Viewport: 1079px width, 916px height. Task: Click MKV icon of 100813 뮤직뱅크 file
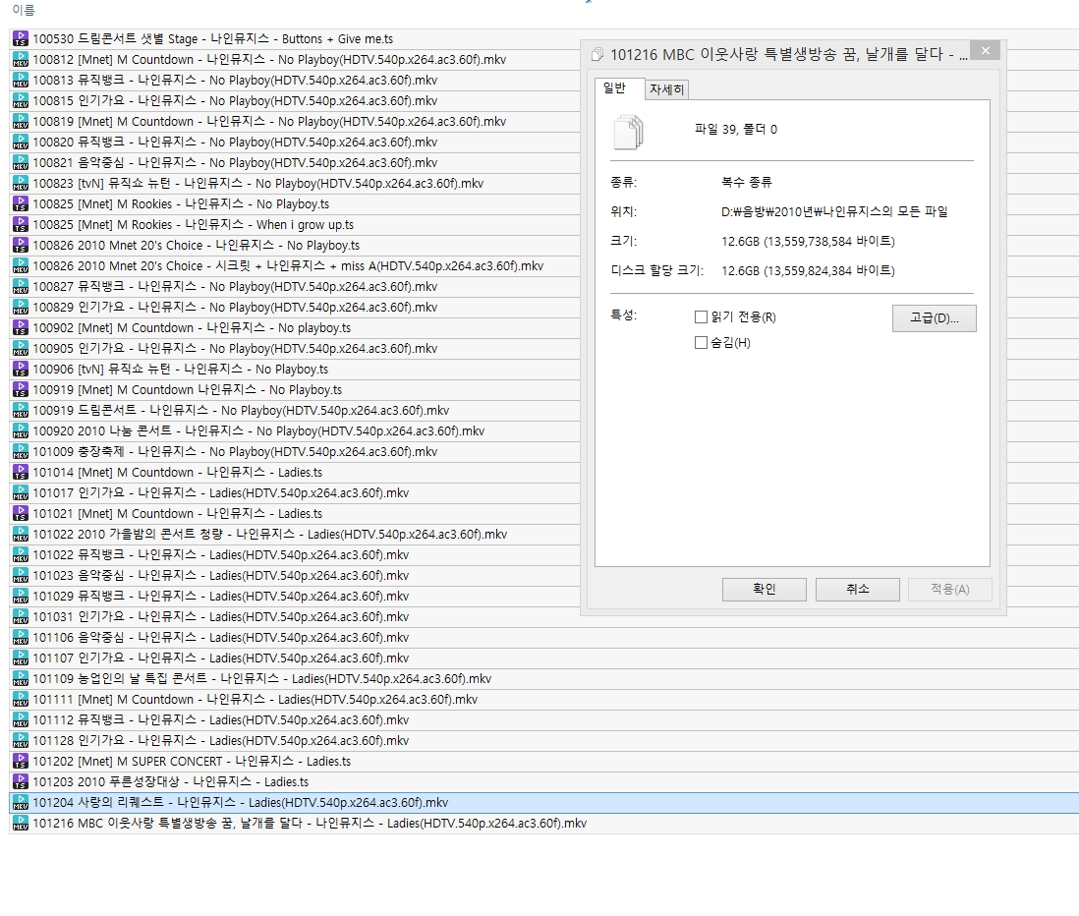(x=21, y=81)
